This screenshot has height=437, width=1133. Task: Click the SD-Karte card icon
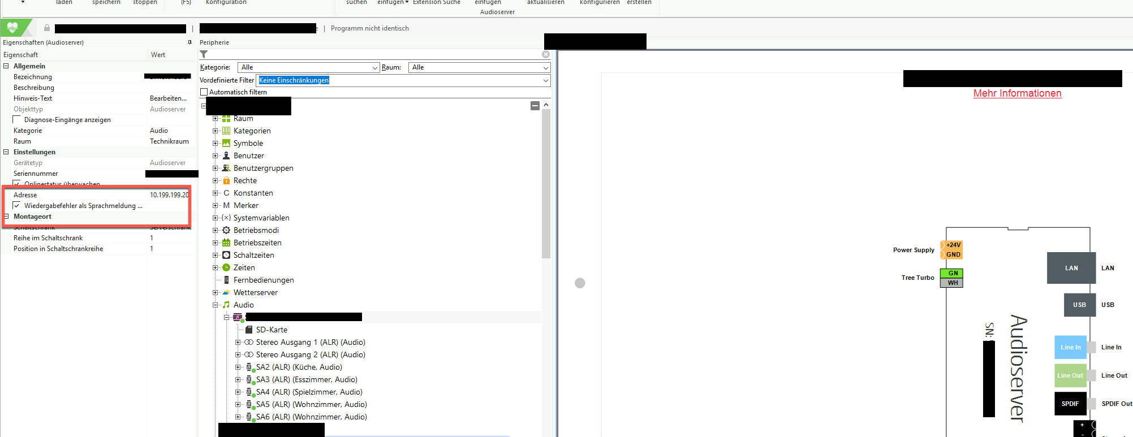point(249,330)
